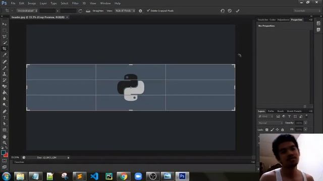Select the Rectangle shape tool

pos(5,130)
